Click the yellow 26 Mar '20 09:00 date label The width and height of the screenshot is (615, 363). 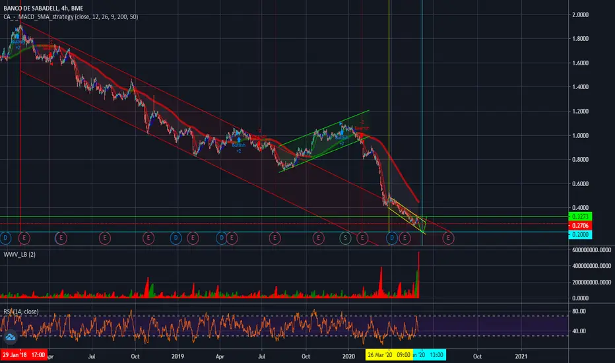click(389, 355)
